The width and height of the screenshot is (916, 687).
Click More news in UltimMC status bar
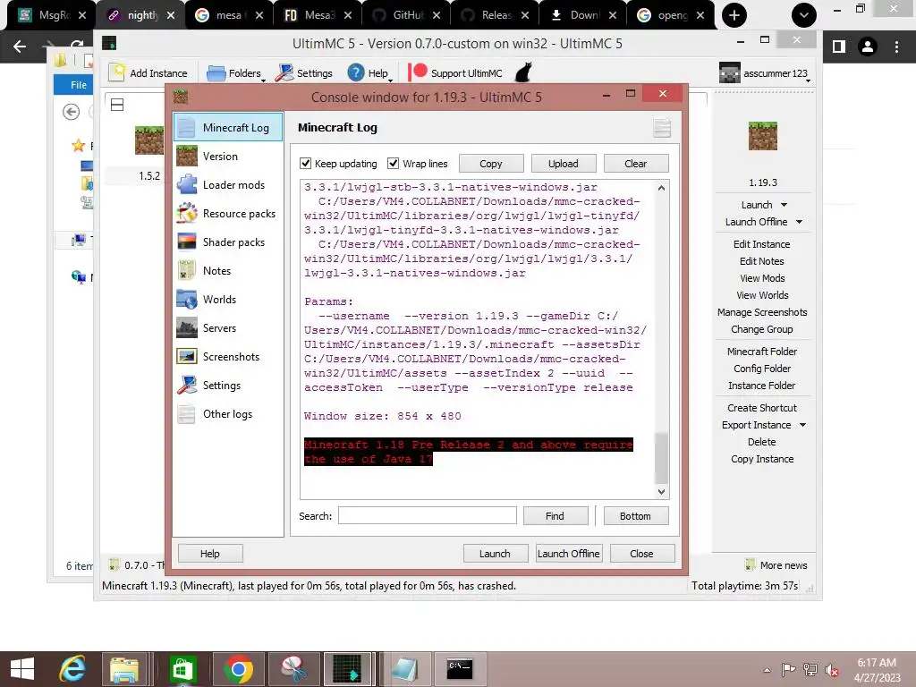point(776,565)
